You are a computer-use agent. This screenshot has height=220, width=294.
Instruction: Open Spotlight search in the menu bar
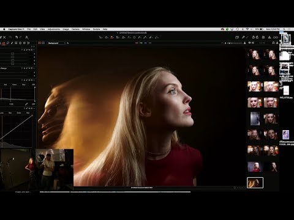coord(284,29)
